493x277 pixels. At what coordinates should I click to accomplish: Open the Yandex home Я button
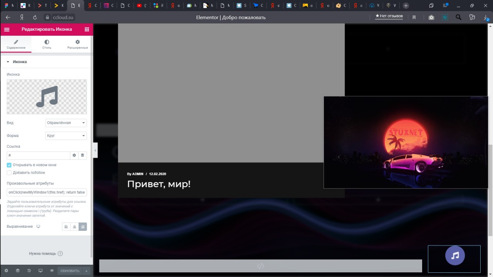pos(22,17)
